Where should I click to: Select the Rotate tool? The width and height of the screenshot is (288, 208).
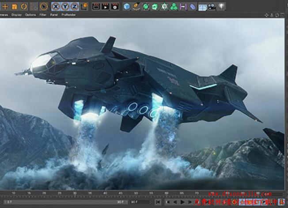coord(24,7)
